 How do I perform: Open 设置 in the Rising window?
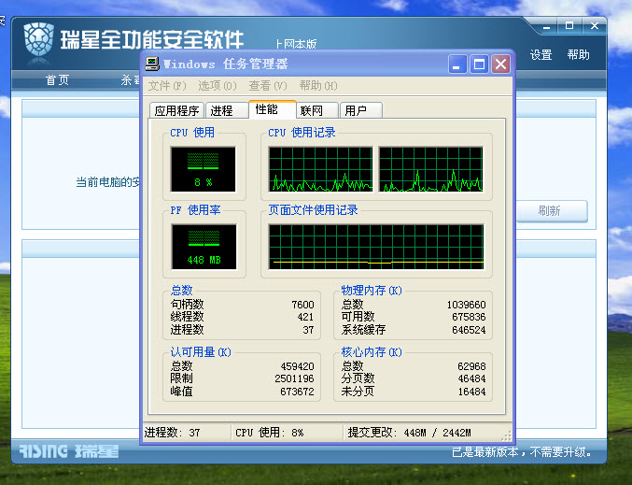(541, 54)
